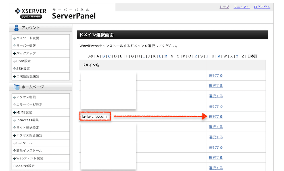Open 二段階認証設定 in the sidebar
This screenshot has width=284, height=171.
coord(41,76)
